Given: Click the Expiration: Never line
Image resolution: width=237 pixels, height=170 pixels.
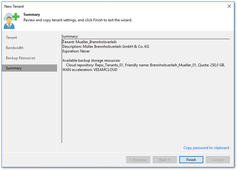Looking at the screenshot, I should click(x=76, y=51).
